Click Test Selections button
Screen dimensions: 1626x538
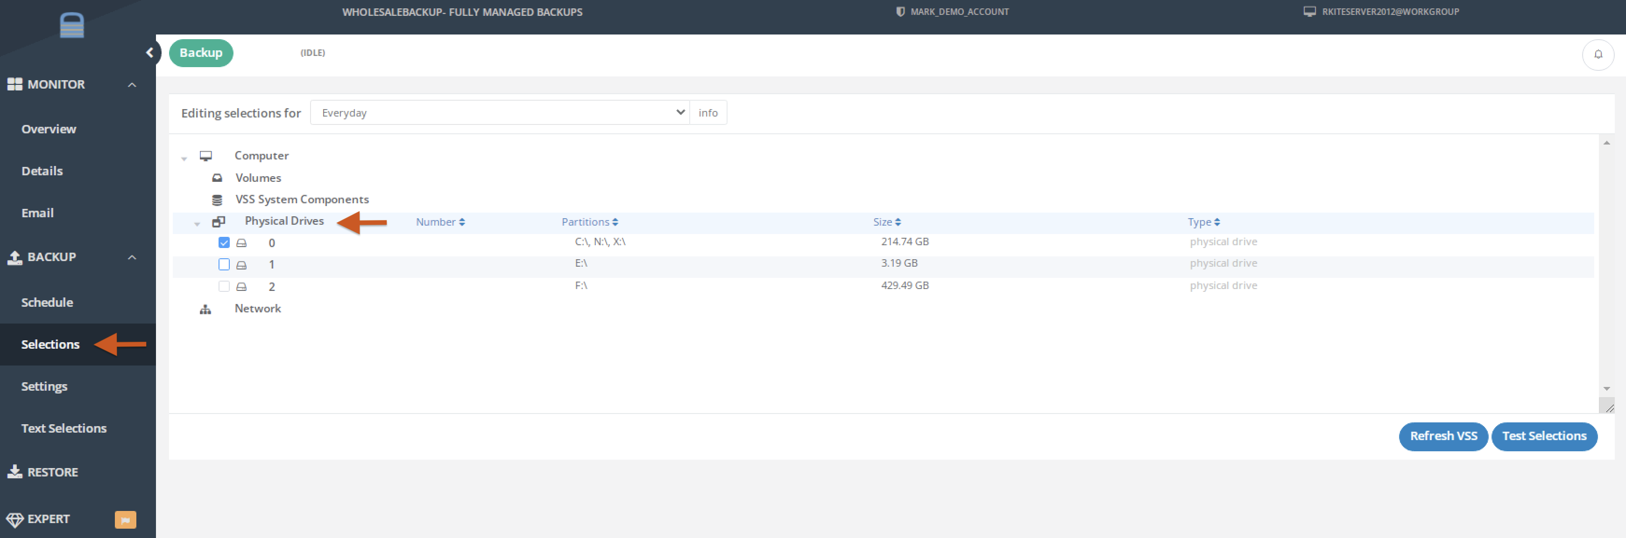[x=1544, y=436]
